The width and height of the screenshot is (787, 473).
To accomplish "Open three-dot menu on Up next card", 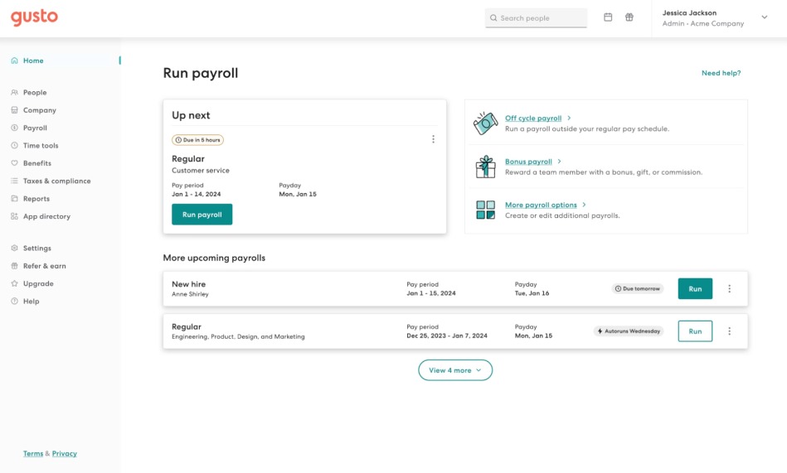I will (433, 140).
